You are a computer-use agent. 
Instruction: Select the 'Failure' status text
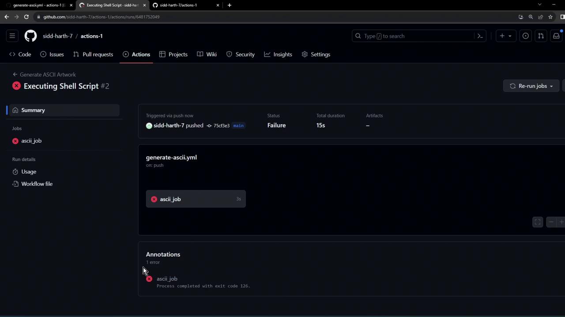coord(276,125)
